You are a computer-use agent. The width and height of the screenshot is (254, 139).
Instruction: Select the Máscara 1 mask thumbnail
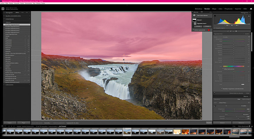194,20
